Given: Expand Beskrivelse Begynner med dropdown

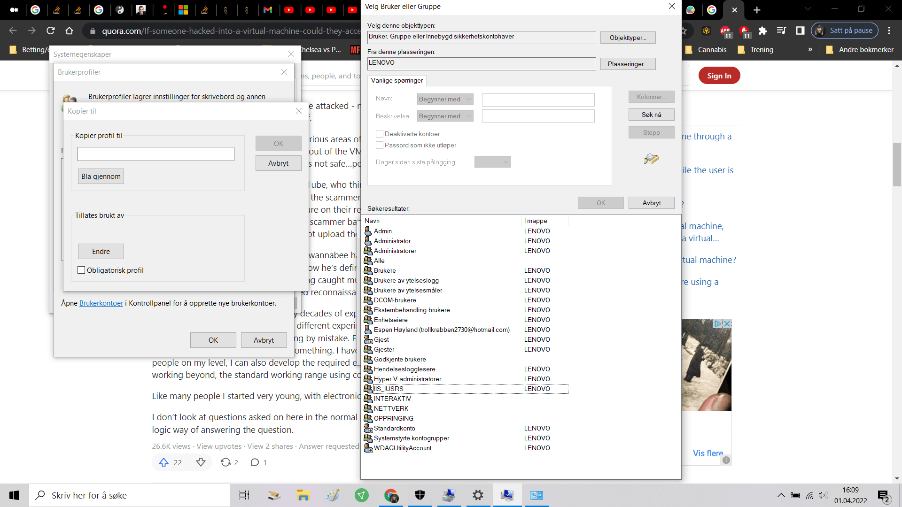Looking at the screenshot, I should pos(445,116).
